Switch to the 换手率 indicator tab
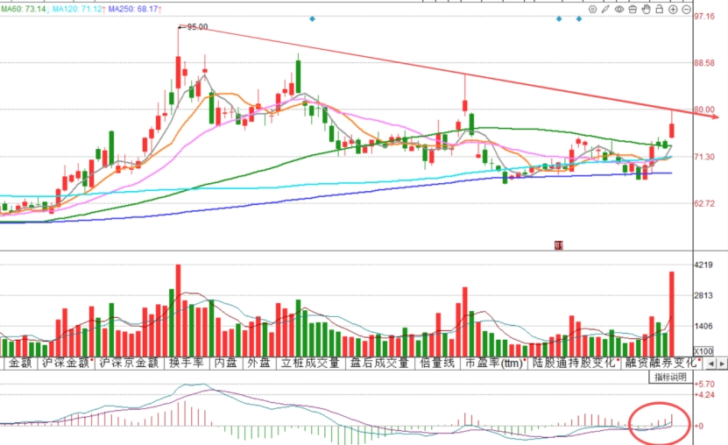Image resolution: width=728 pixels, height=445 pixels. [x=187, y=363]
